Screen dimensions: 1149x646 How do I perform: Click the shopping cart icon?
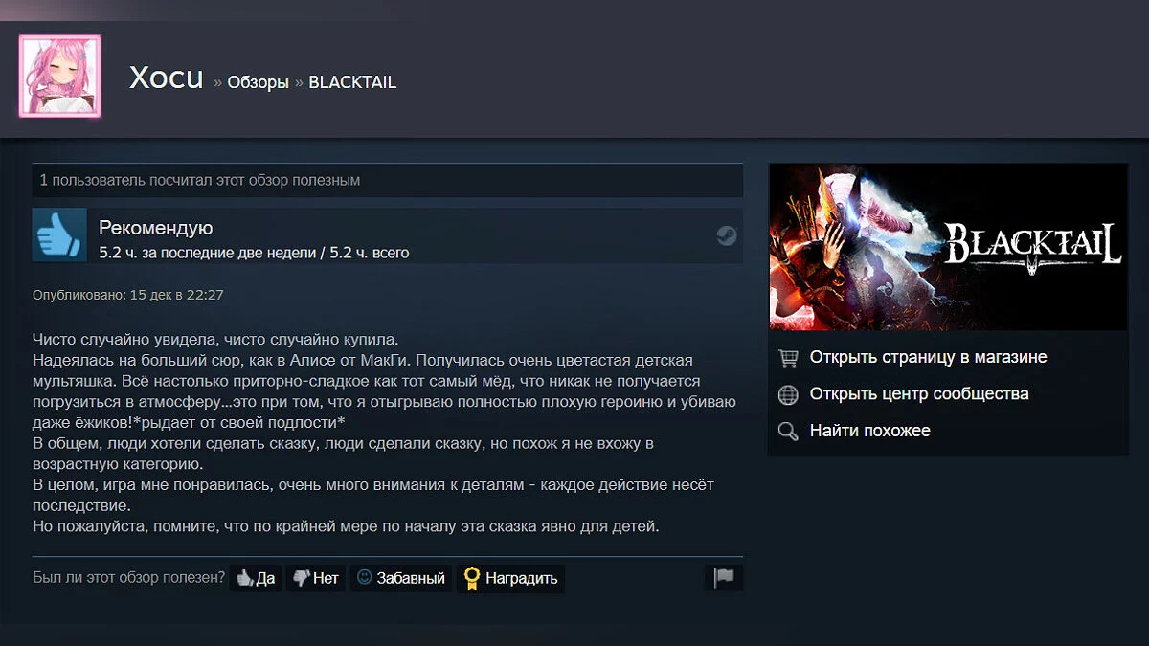(x=788, y=358)
